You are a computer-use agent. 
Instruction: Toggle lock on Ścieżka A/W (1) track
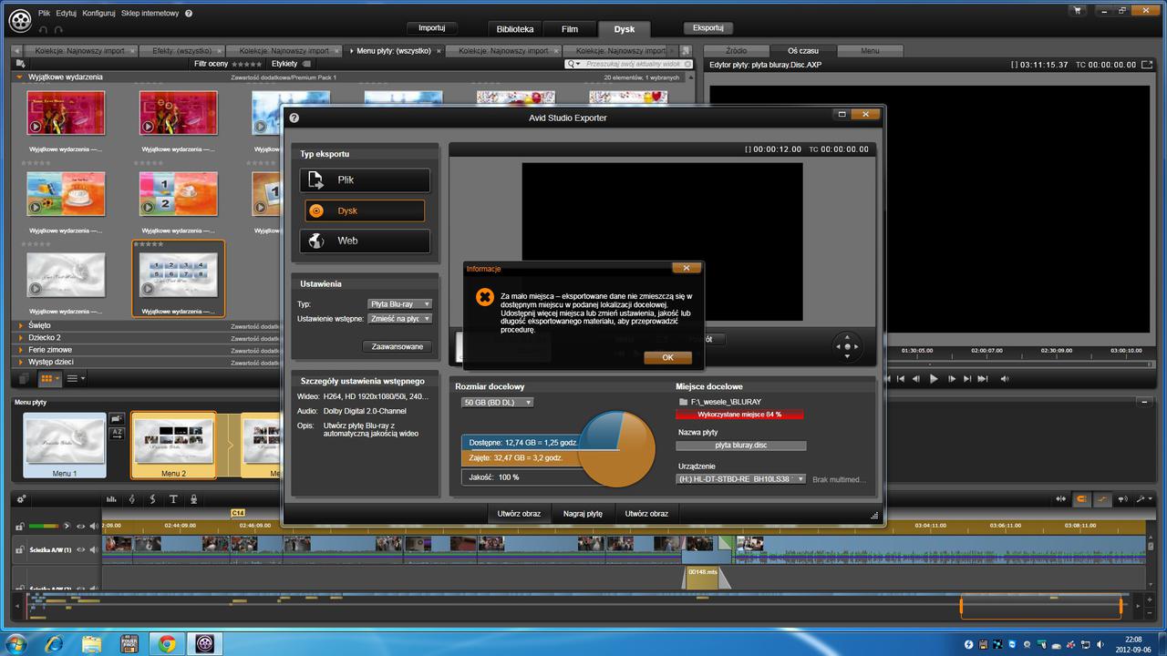tap(19, 550)
